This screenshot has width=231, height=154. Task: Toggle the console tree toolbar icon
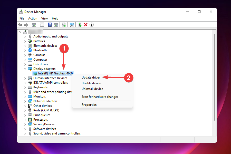(x=34, y=25)
